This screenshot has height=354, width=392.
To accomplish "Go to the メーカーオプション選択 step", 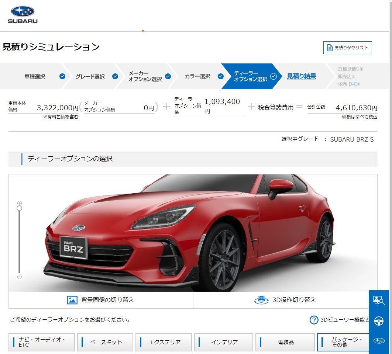I will coord(145,76).
